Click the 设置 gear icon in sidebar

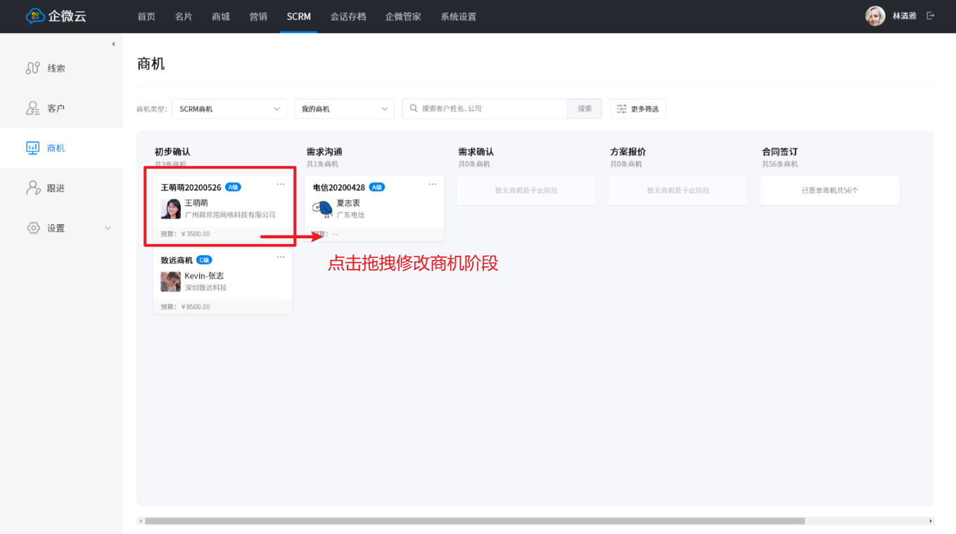pyautogui.click(x=32, y=228)
